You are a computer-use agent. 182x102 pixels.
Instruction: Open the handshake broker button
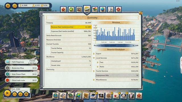[124, 96]
